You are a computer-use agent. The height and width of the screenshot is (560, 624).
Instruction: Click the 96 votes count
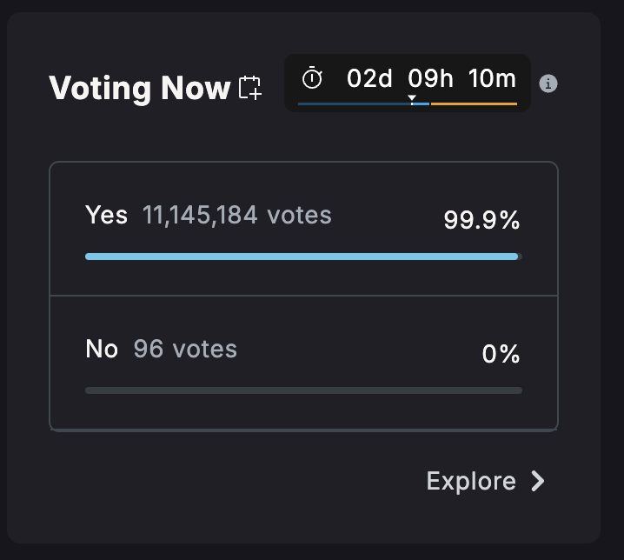coord(185,349)
